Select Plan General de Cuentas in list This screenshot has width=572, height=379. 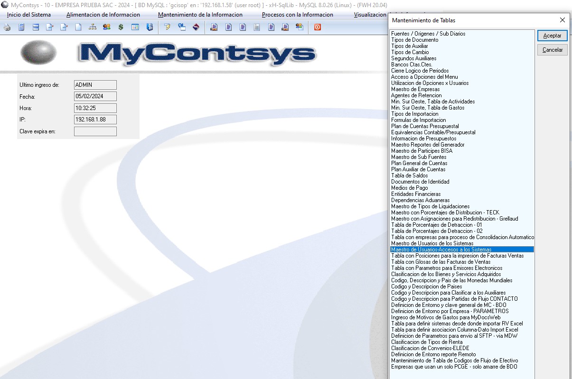click(x=419, y=163)
